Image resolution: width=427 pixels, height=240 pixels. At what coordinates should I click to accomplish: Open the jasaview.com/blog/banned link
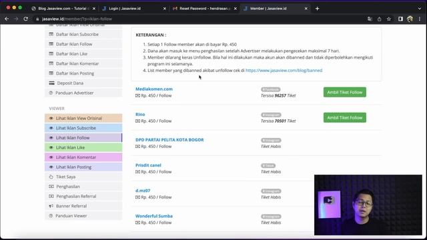click(x=284, y=71)
